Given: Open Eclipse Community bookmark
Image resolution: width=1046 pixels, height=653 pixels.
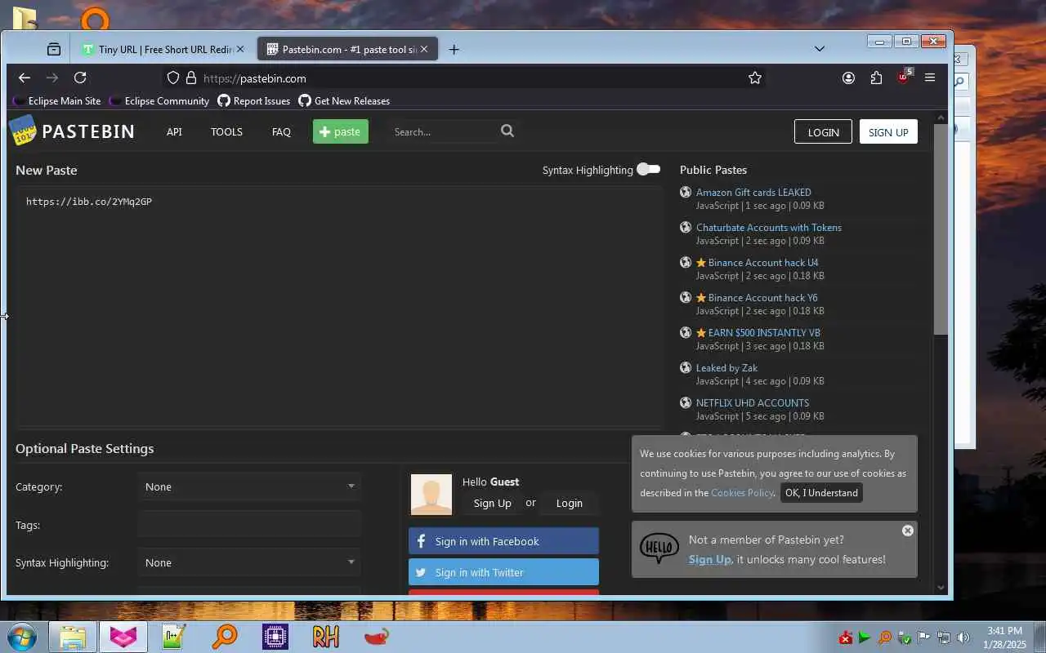Looking at the screenshot, I should [159, 101].
